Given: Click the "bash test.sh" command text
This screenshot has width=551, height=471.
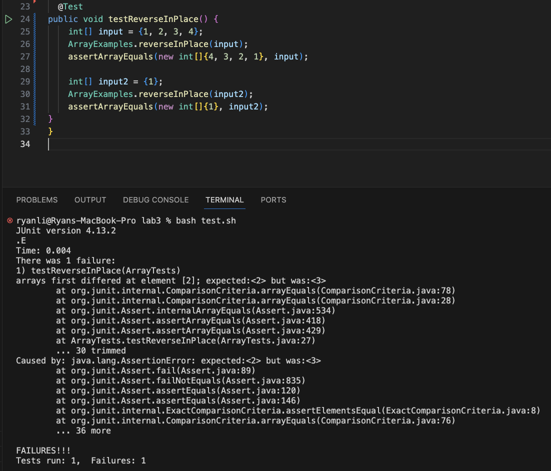Looking at the screenshot, I should tap(206, 220).
